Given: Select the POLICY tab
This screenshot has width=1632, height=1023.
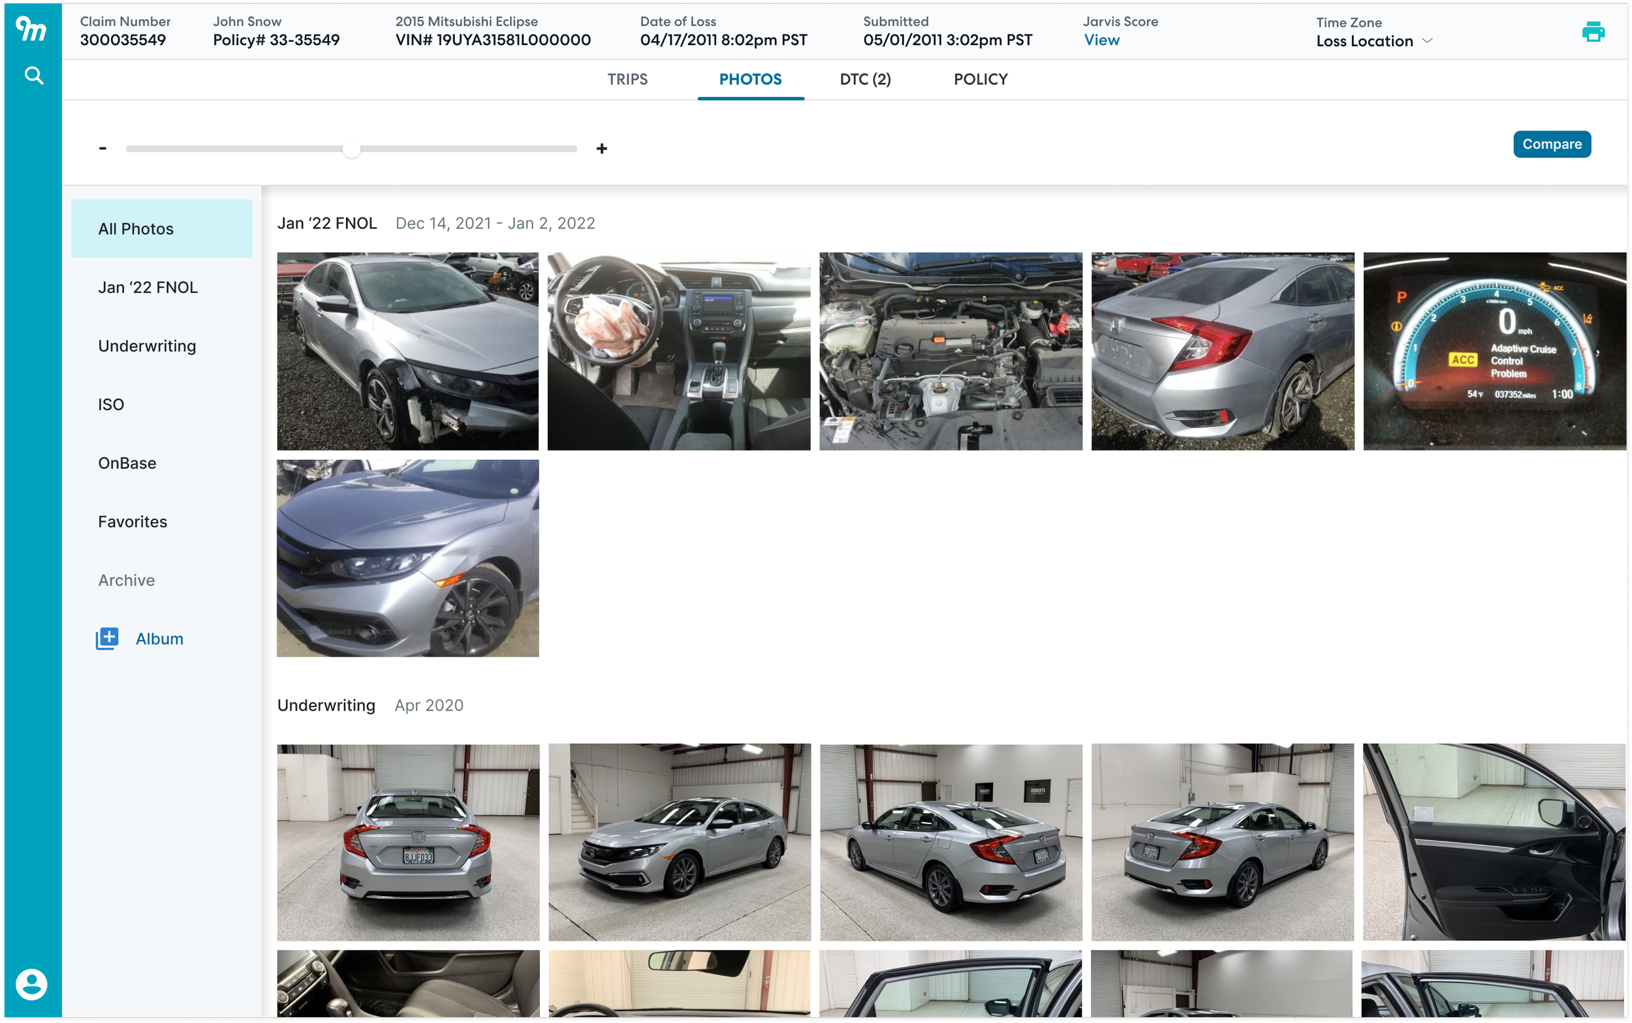Looking at the screenshot, I should (980, 79).
